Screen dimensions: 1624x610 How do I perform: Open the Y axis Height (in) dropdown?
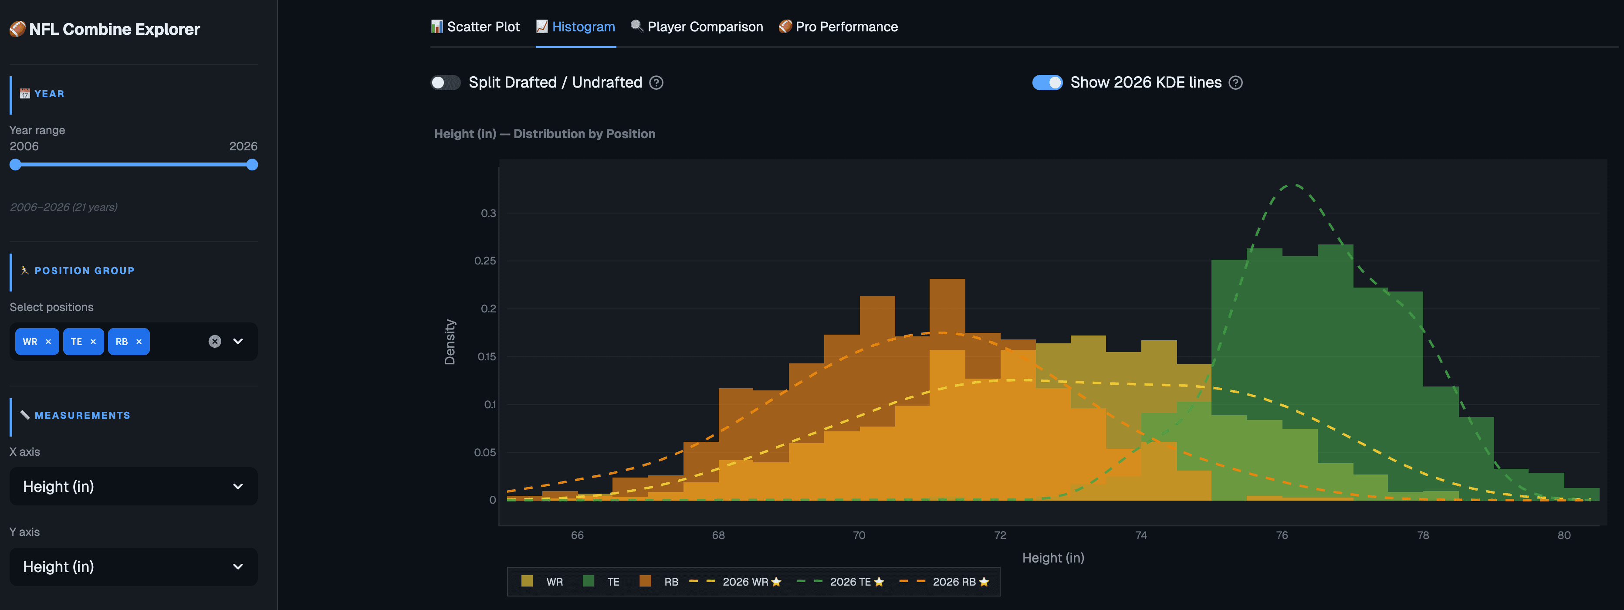(x=133, y=566)
